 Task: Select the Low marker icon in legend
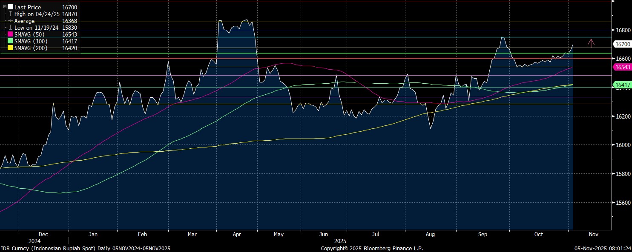[10, 28]
